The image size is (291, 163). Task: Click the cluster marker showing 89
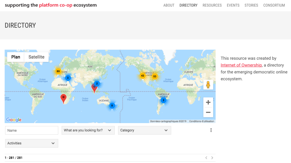pos(58,71)
